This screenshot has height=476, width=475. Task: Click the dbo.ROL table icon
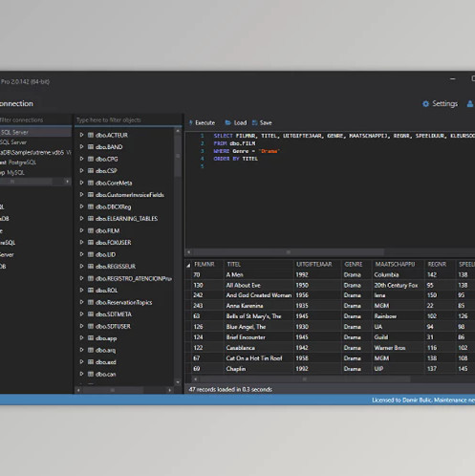tap(91, 291)
